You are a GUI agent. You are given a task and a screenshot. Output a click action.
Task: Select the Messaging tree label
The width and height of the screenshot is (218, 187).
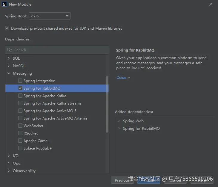pos(22,73)
